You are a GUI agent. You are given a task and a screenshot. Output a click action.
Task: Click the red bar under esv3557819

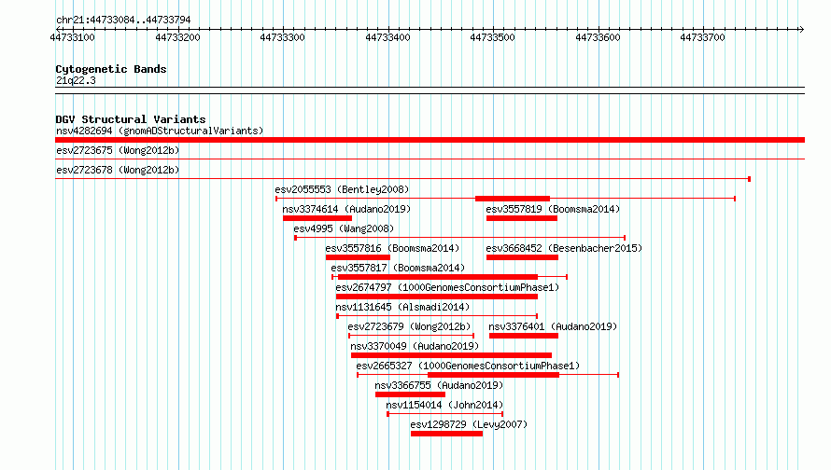522,218
